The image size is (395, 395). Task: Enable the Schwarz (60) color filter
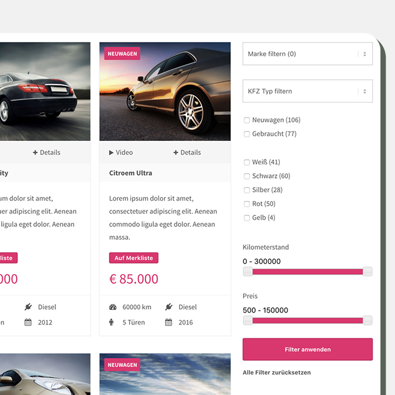pyautogui.click(x=247, y=176)
